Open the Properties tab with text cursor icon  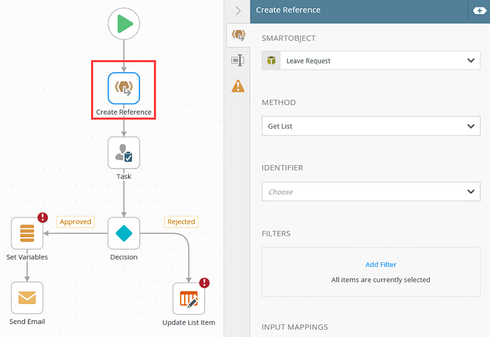pos(238,60)
